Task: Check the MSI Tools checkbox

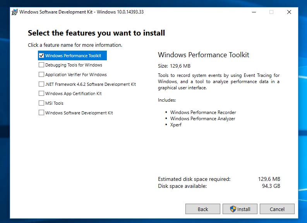Action: [41, 103]
